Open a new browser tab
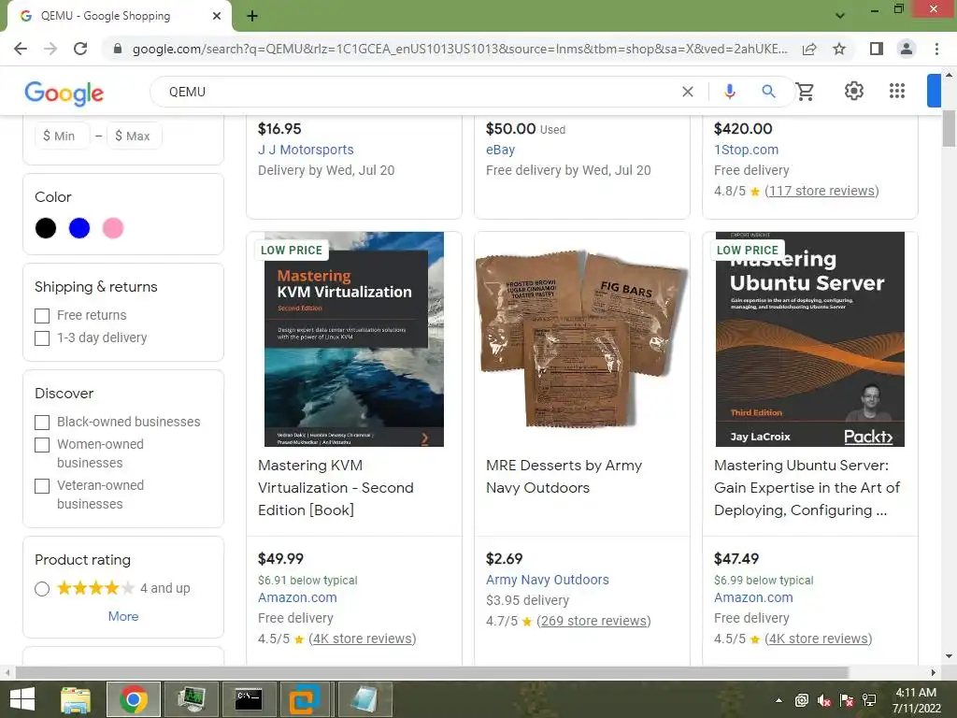This screenshot has width=957, height=718. click(252, 16)
